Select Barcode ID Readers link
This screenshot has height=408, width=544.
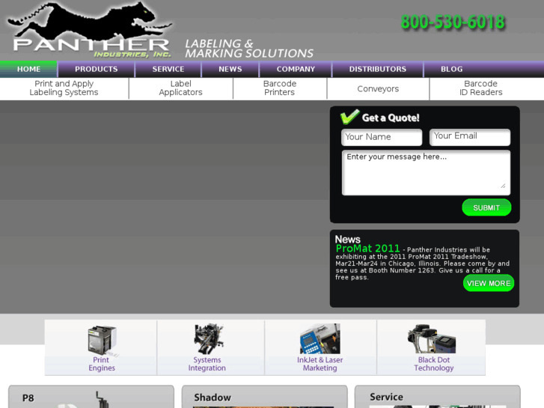click(481, 88)
